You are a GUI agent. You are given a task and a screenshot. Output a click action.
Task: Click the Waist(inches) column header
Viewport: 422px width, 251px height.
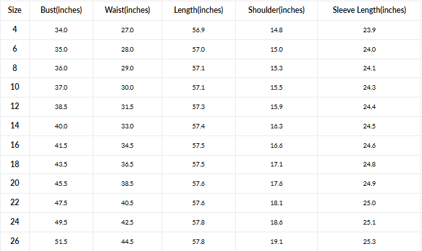(128, 10)
